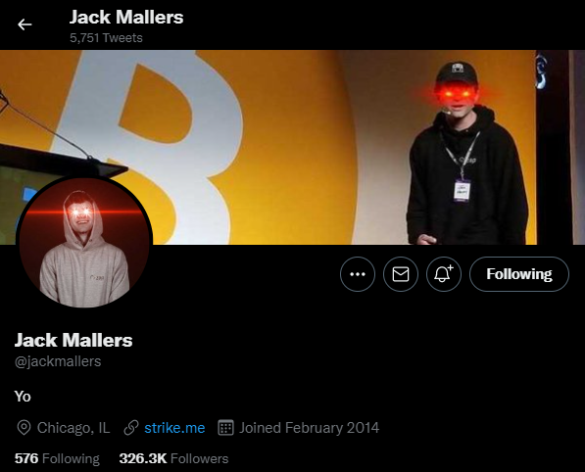
Task: View the 576 Following list
Action: click(x=57, y=458)
